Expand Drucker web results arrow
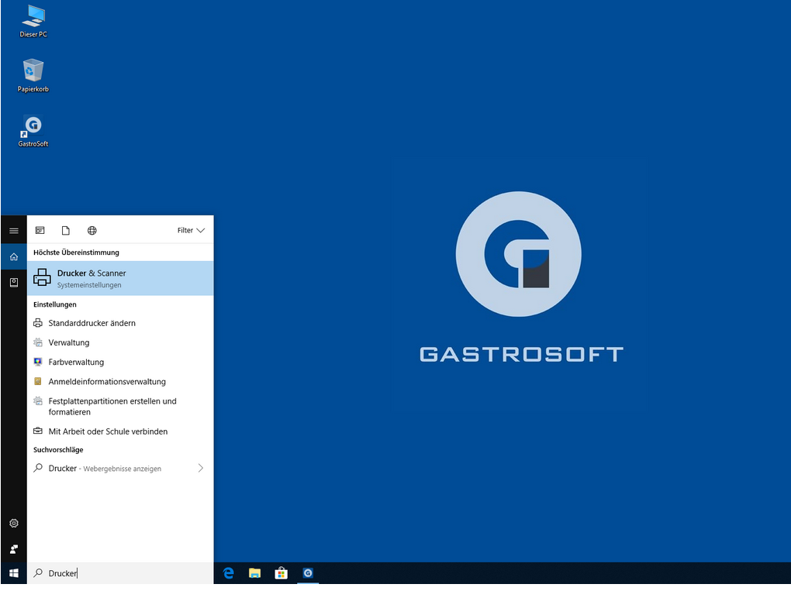 201,468
